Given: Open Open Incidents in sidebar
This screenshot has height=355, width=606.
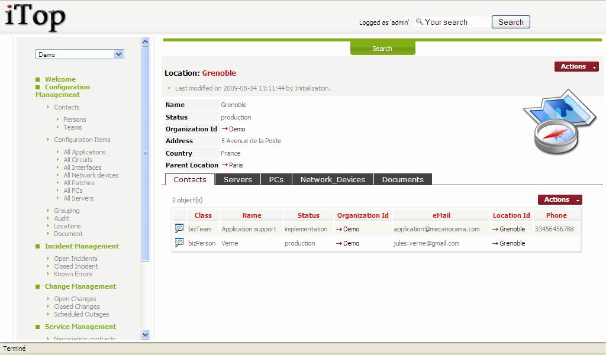Looking at the screenshot, I should 75,259.
